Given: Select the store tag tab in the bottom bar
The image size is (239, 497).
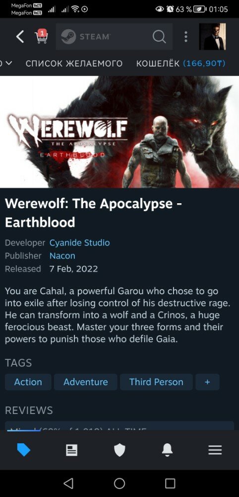Looking at the screenshot, I should [24, 450].
